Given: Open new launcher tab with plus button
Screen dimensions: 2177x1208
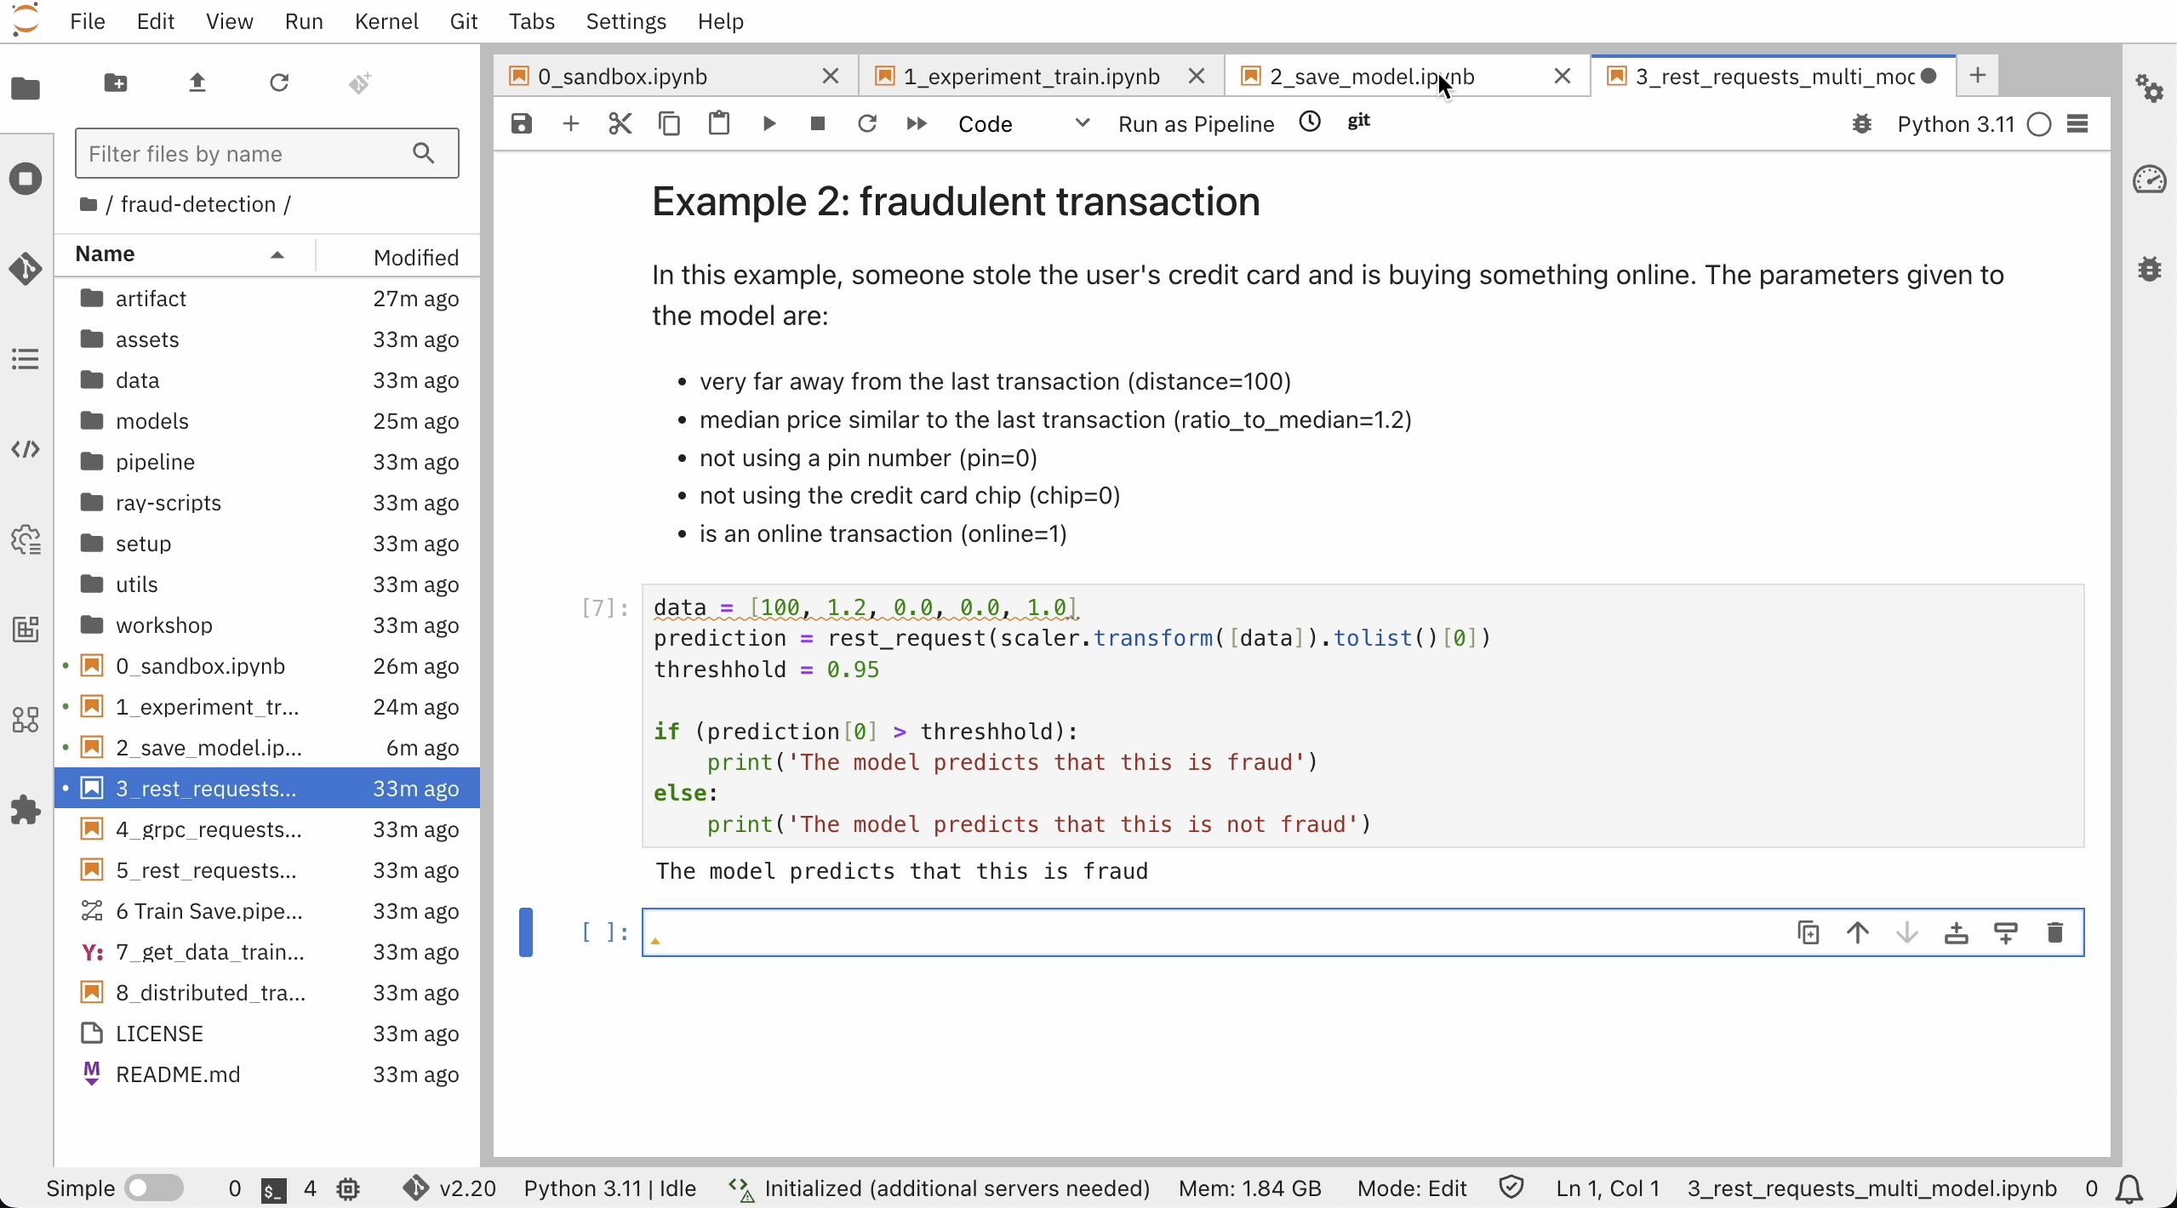Looking at the screenshot, I should (1978, 76).
